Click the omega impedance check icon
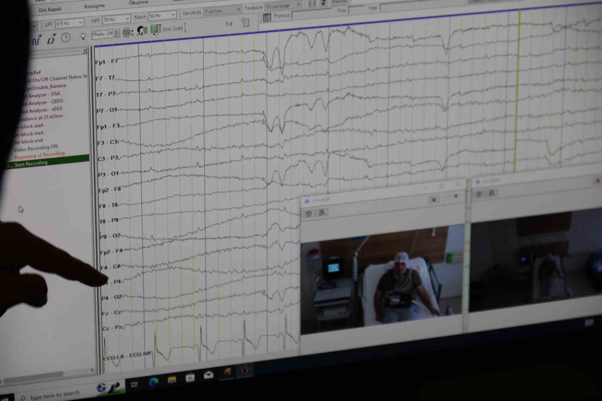The height and width of the screenshot is (401, 602). pyautogui.click(x=51, y=39)
